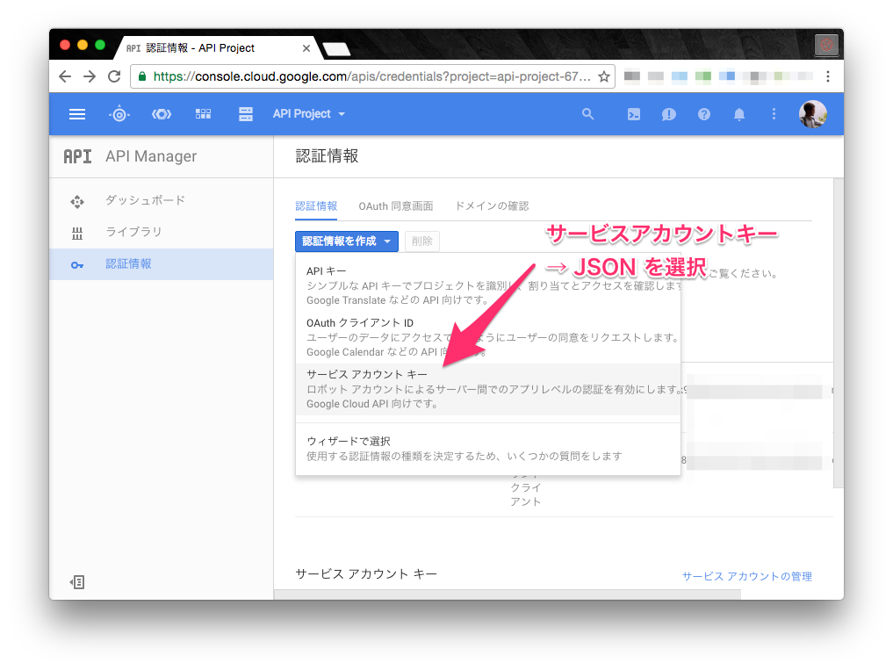This screenshot has height=670, width=893.
Task: Click the secure lock icon in address bar
Action: tap(142, 76)
